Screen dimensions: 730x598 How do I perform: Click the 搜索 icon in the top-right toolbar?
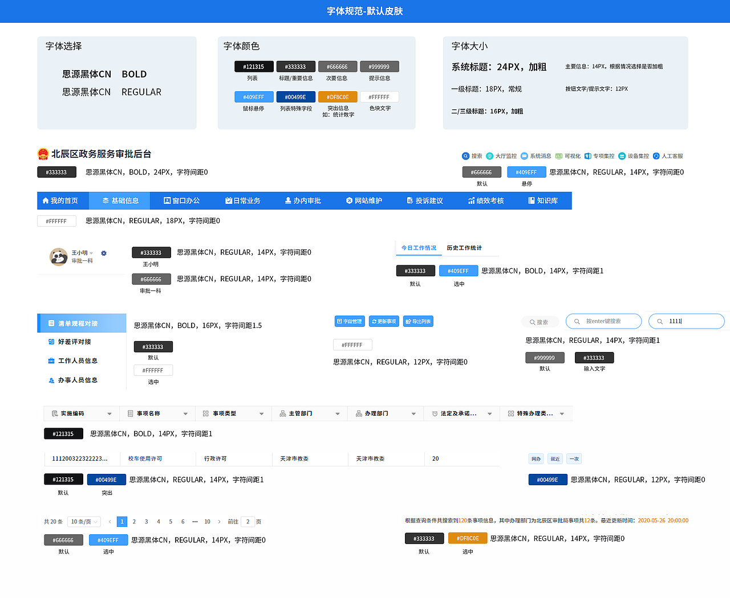click(465, 156)
